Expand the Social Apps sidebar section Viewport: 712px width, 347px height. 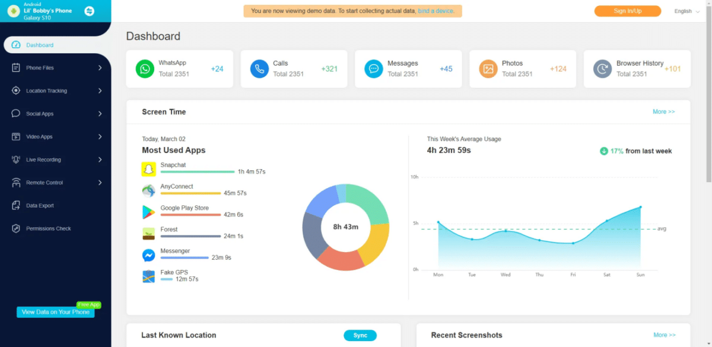(x=55, y=113)
